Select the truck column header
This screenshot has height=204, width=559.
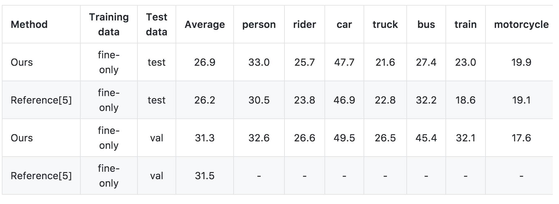click(x=385, y=24)
